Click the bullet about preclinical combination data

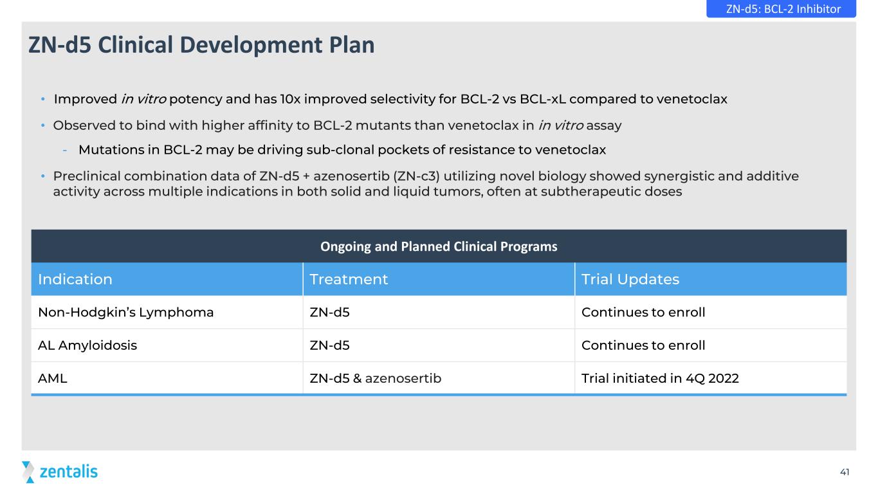426,183
